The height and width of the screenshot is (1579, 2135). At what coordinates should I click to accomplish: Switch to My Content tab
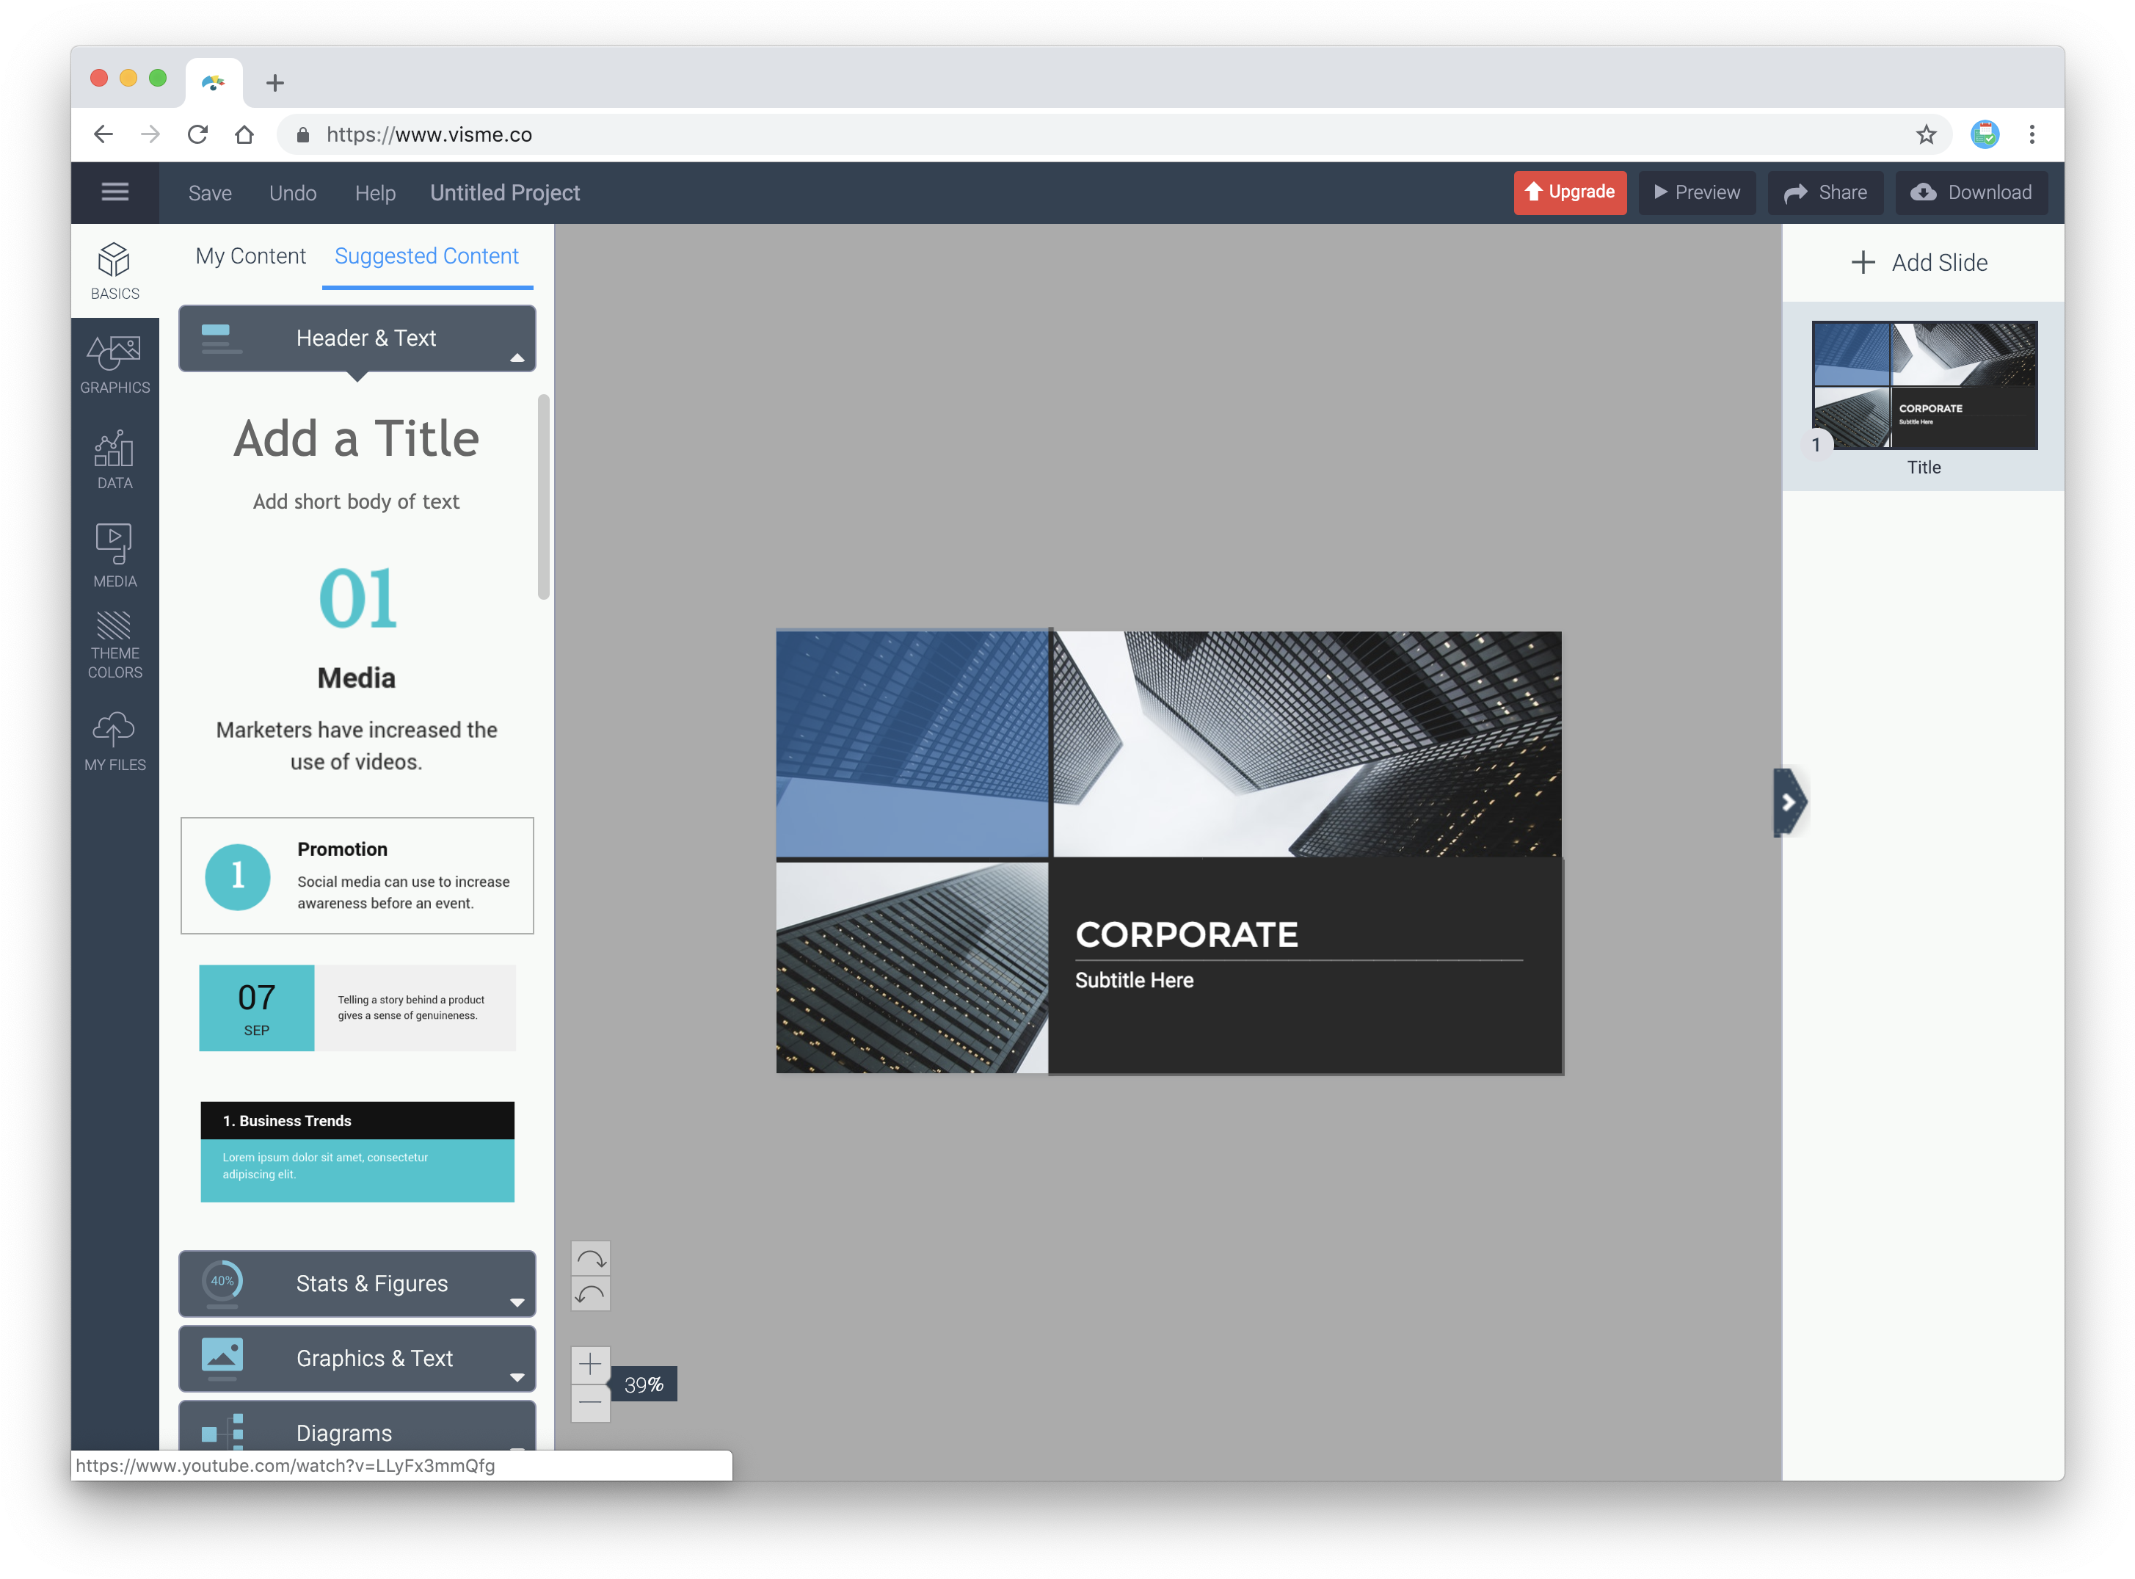coord(250,256)
